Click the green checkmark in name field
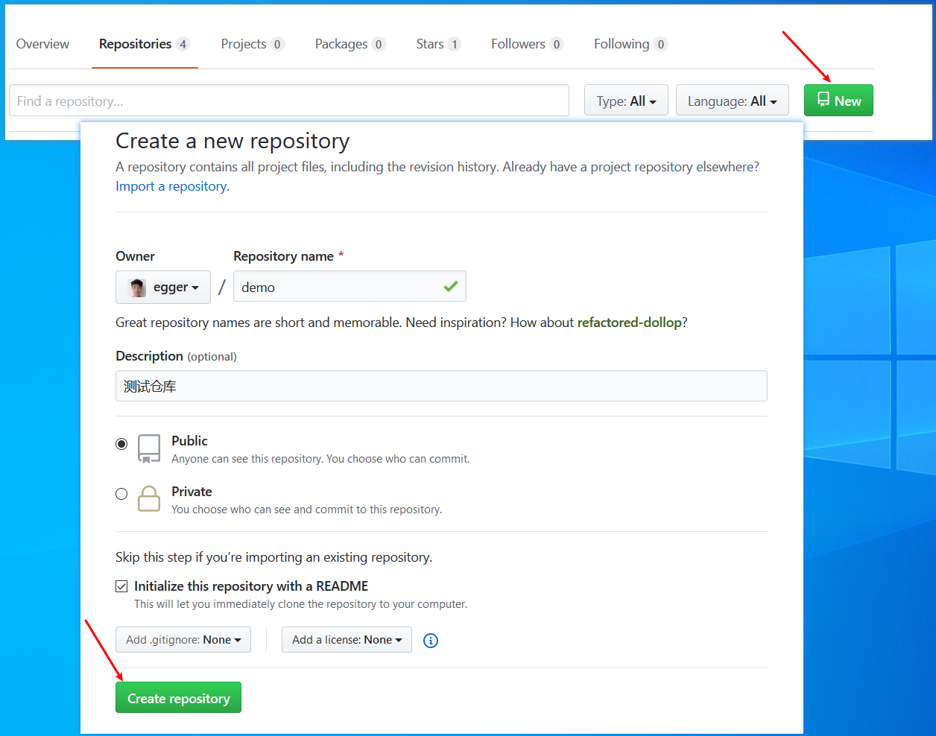The image size is (936, 736). tap(450, 286)
